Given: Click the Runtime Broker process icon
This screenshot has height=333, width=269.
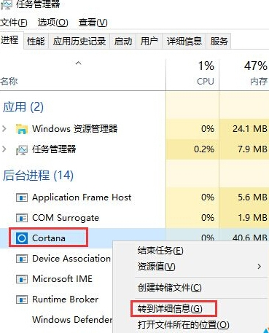Looking at the screenshot, I should click(x=22, y=299).
